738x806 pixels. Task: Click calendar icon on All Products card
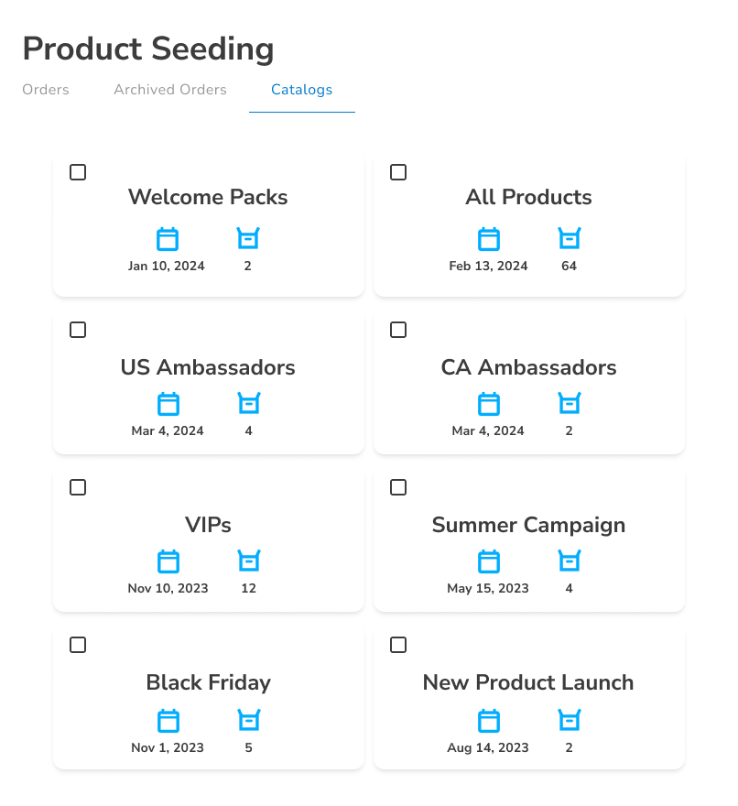click(489, 238)
